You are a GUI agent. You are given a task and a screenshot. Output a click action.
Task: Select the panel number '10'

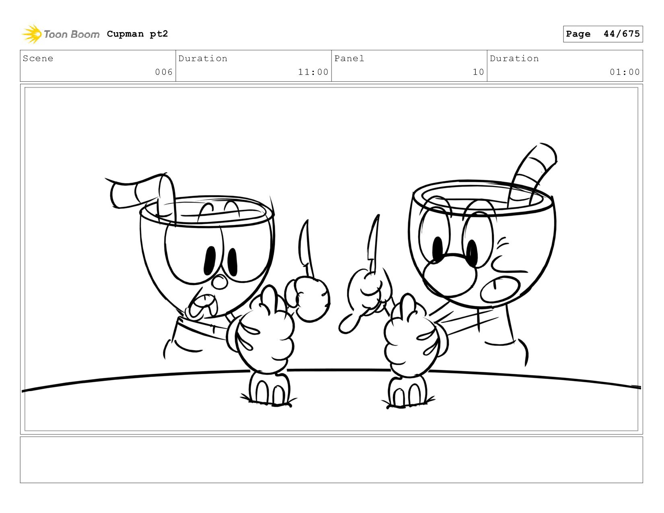[478, 72]
